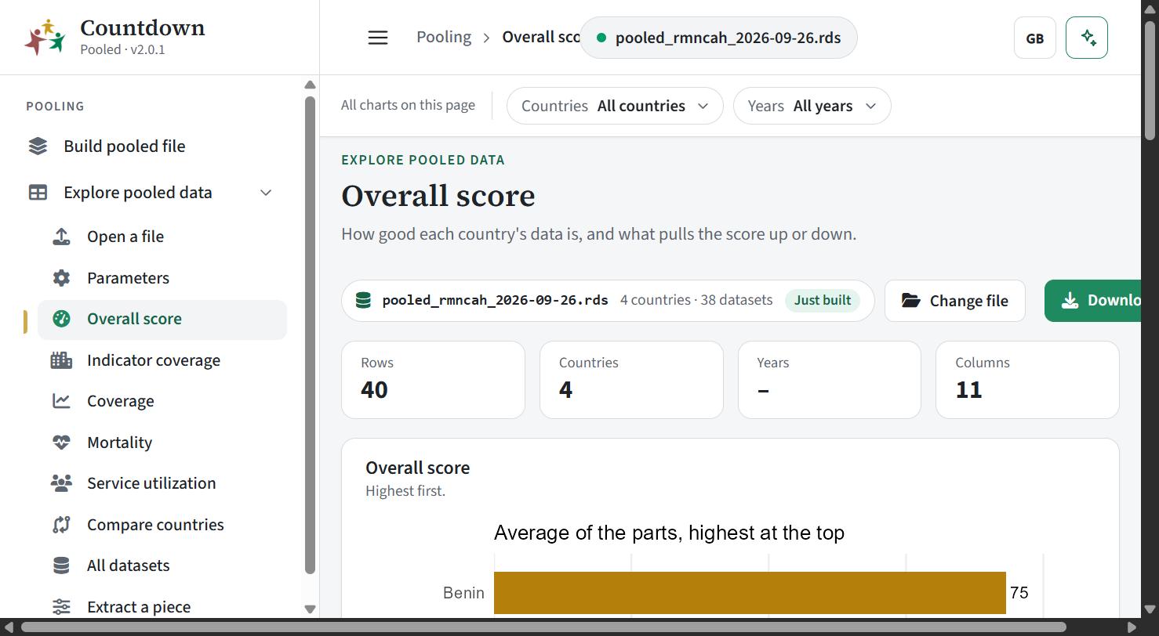Click the sparkle assistant button
1159x636 pixels.
1087,38
